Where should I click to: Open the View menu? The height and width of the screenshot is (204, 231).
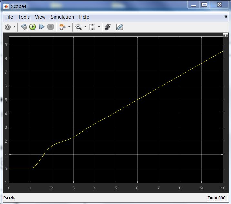(x=40, y=17)
